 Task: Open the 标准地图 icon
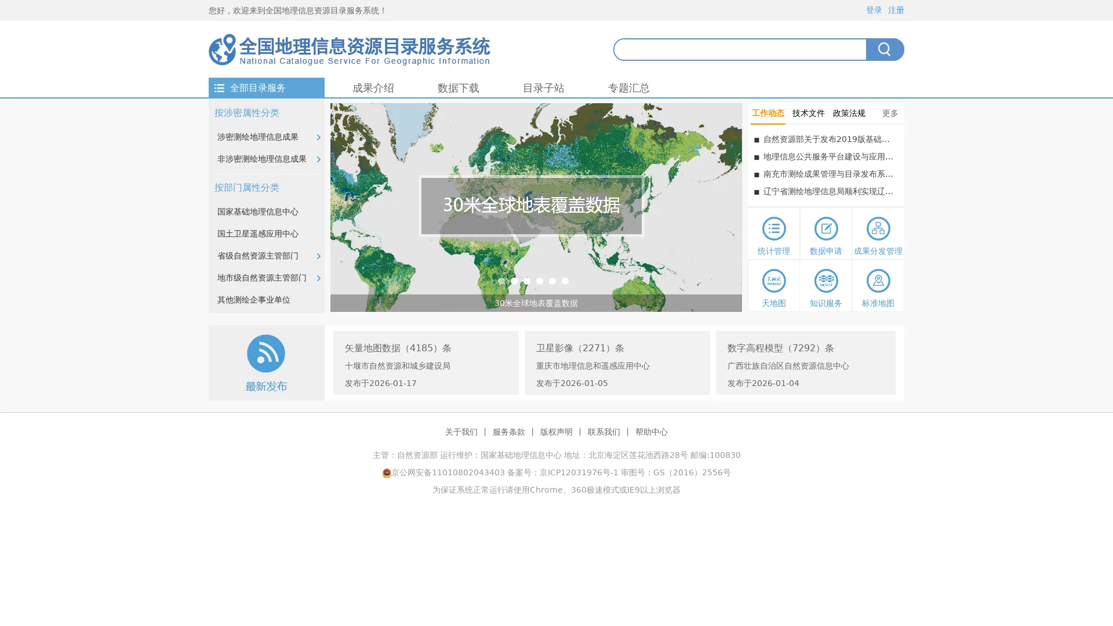pyautogui.click(x=878, y=285)
